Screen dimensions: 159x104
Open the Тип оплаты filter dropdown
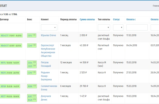pos(104,27)
